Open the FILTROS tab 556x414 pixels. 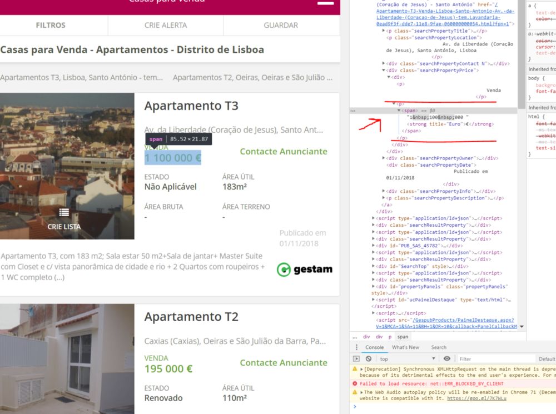(x=51, y=25)
